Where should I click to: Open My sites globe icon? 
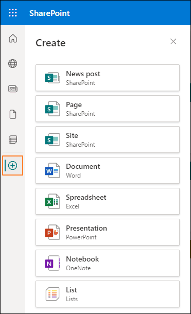pos(12,64)
